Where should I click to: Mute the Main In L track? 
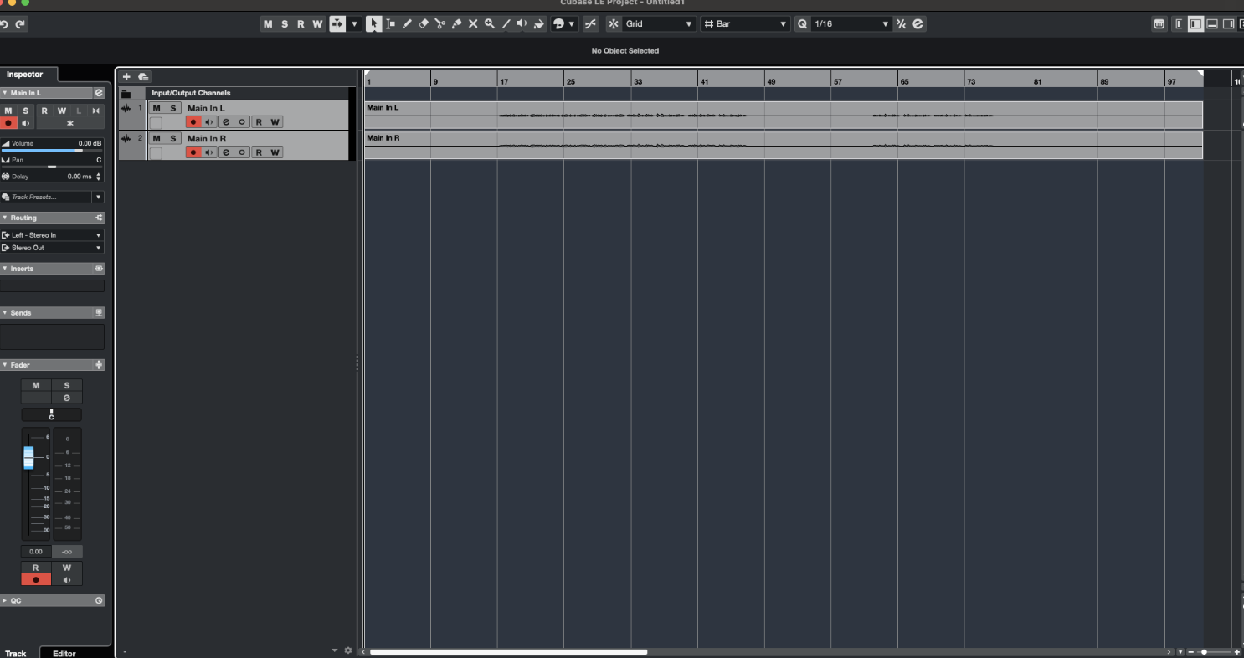click(x=156, y=108)
